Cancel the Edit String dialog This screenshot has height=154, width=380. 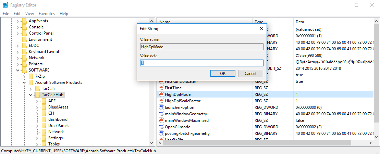coord(250,74)
